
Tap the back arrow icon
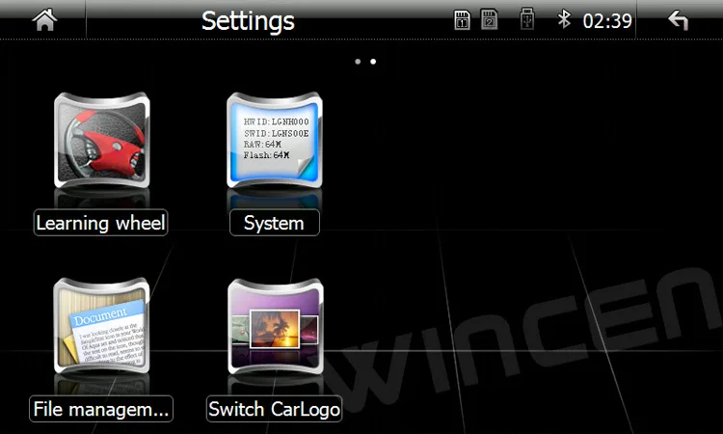click(x=679, y=20)
